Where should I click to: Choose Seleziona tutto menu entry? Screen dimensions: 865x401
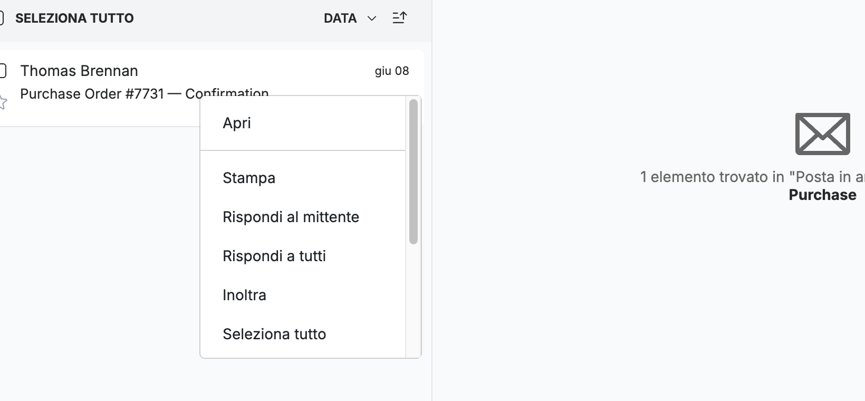pos(303,334)
